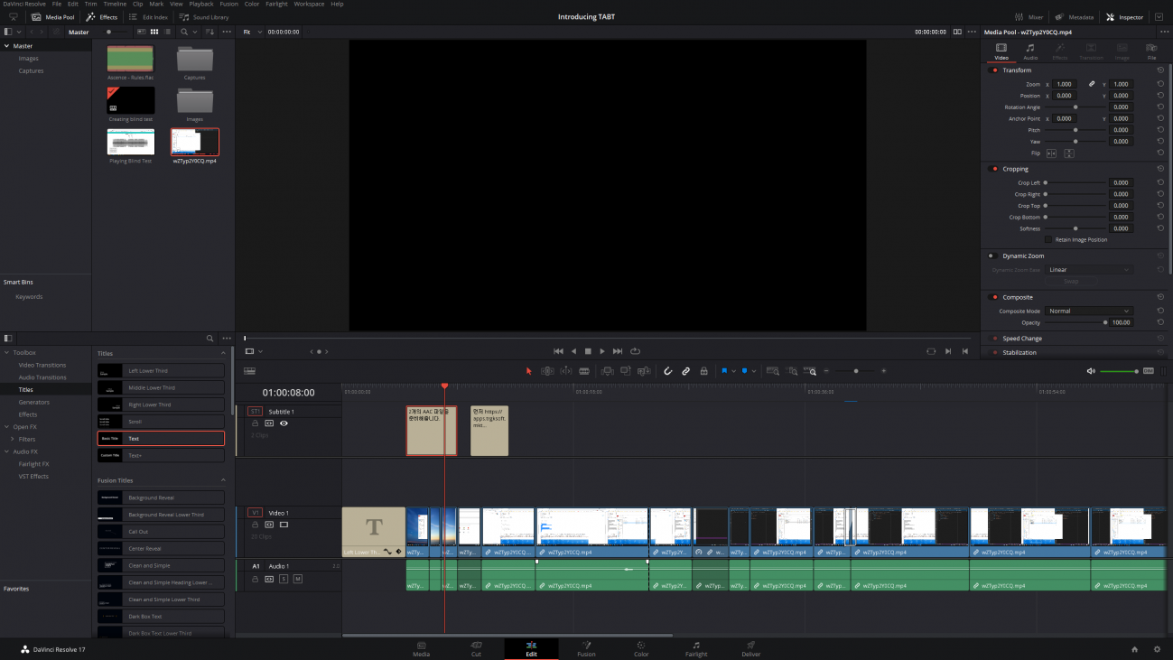Adjust the Opacity slider handle
The height and width of the screenshot is (660, 1173).
(x=1105, y=322)
